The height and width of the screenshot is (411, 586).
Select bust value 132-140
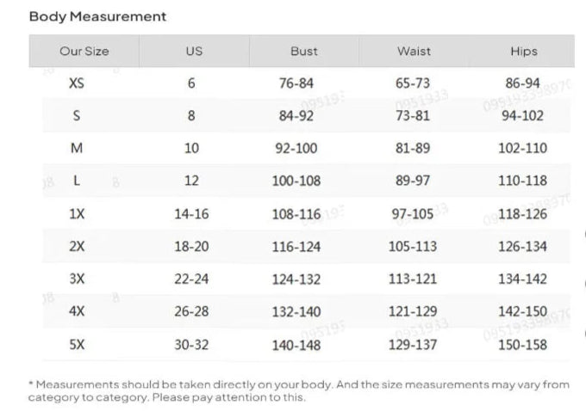pyautogui.click(x=296, y=312)
